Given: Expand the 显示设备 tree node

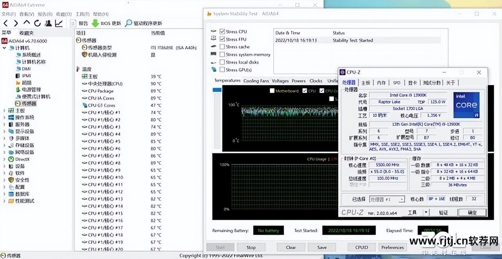Looking at the screenshot, I should point(5,131).
